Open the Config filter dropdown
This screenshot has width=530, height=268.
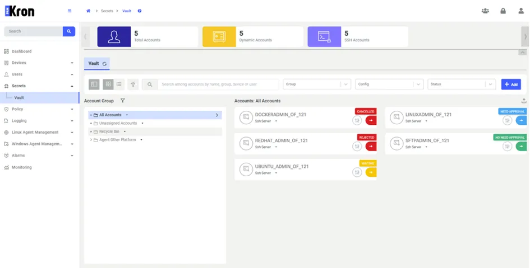(x=389, y=84)
